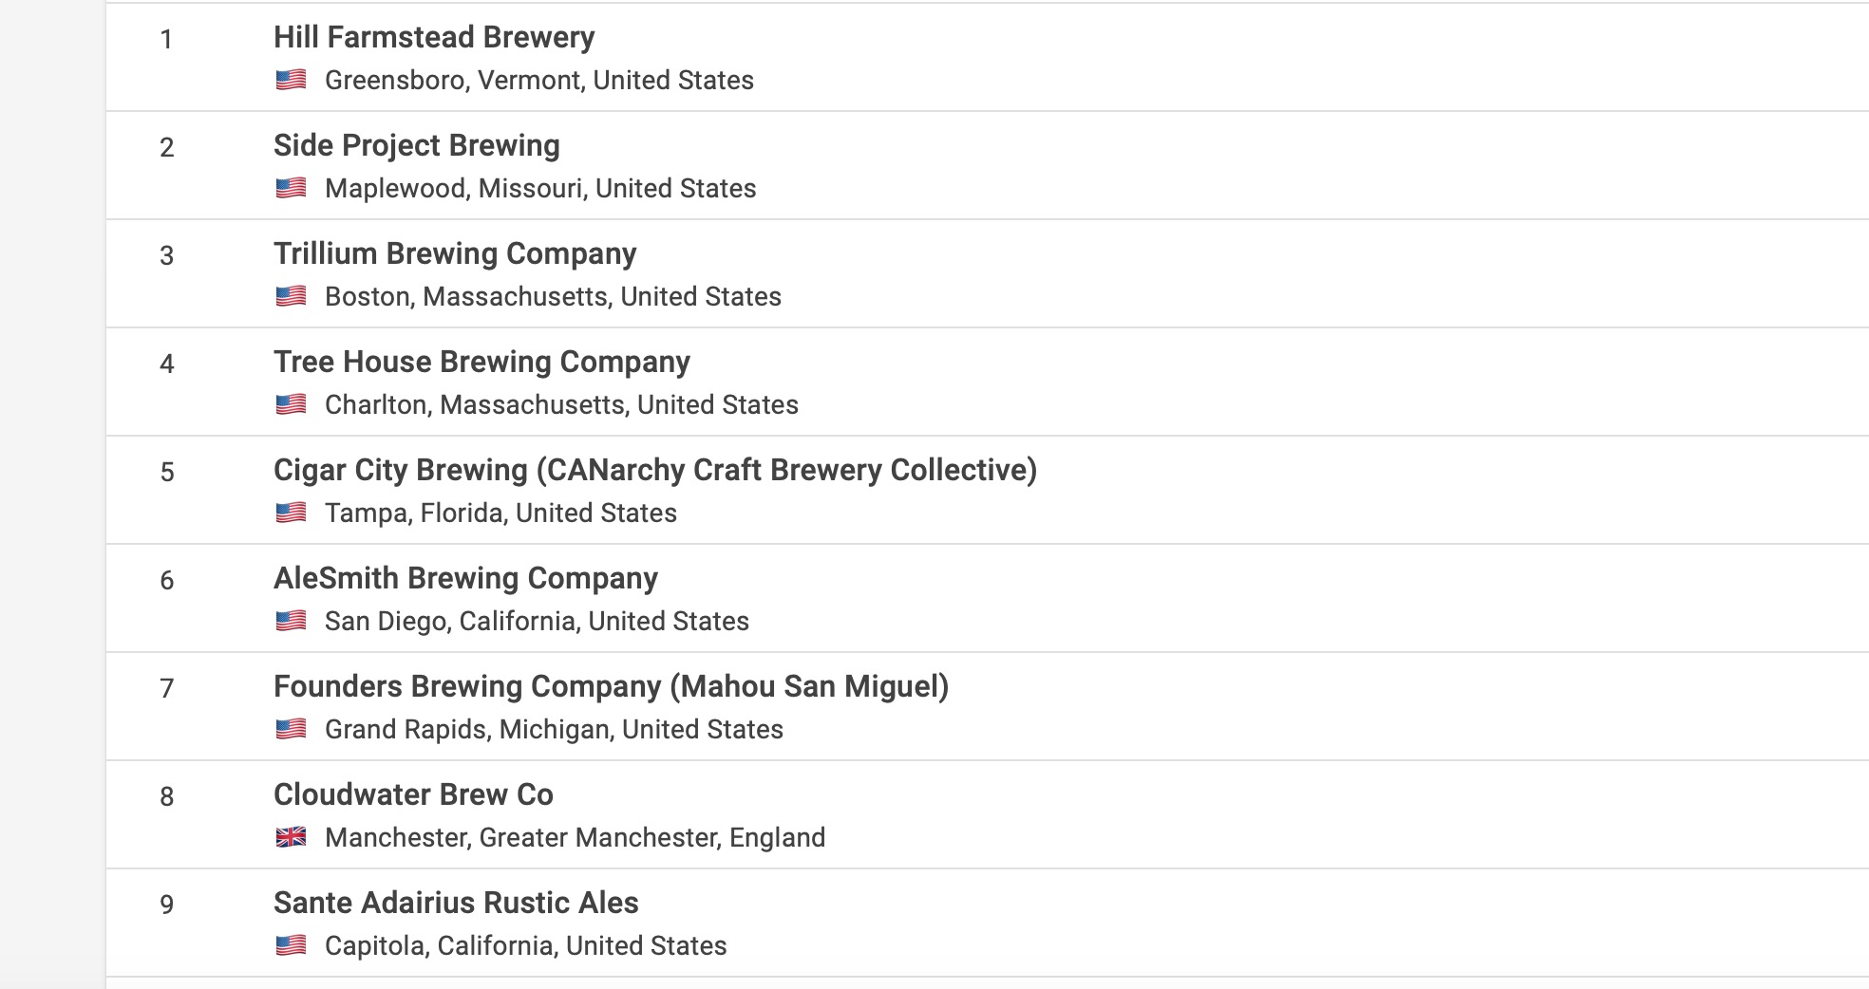This screenshot has height=989, width=1869.
Task: Click US flag next to Maplewood, Missouri
Action: click(291, 188)
